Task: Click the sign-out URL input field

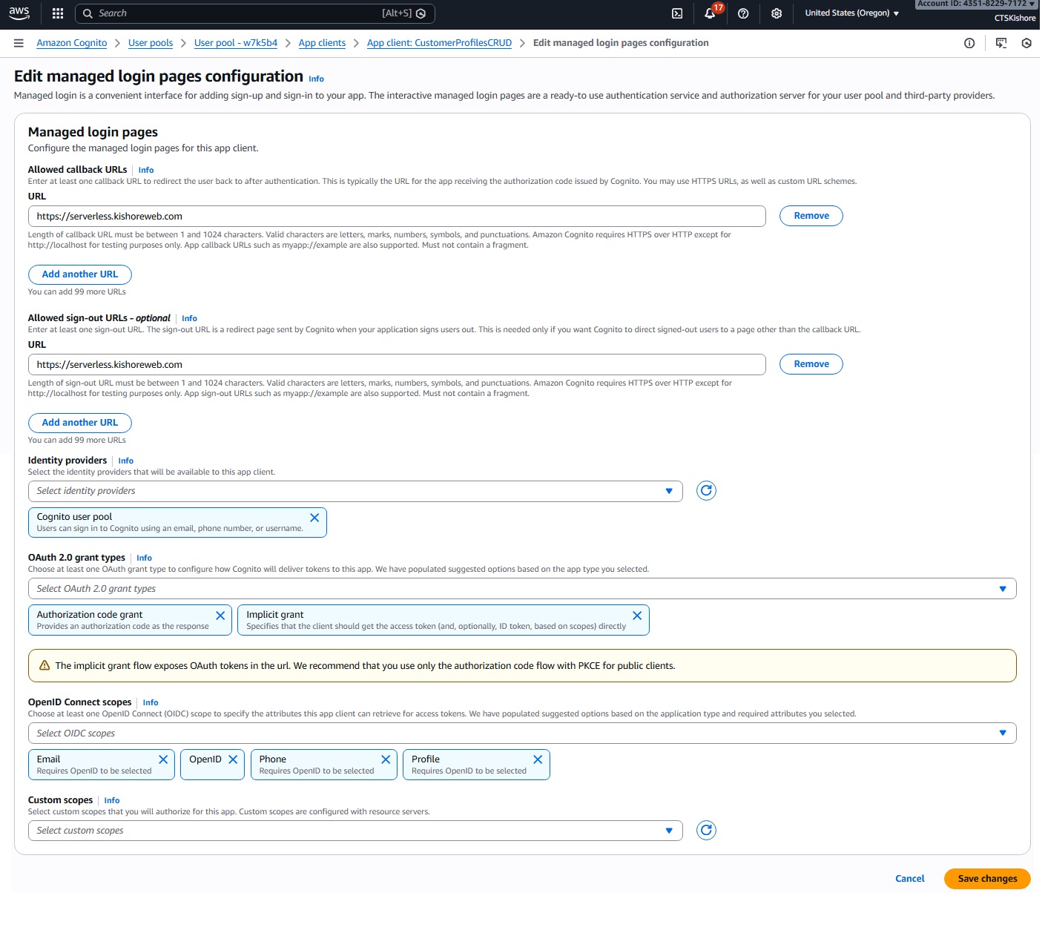Action: pos(397,365)
